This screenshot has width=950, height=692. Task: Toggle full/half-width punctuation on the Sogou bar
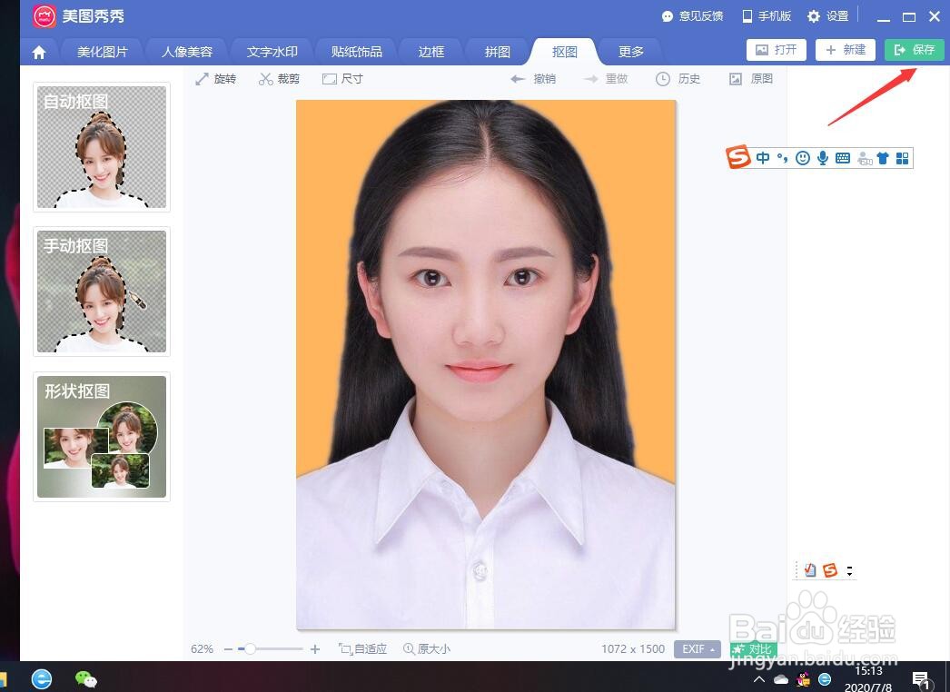coord(783,158)
